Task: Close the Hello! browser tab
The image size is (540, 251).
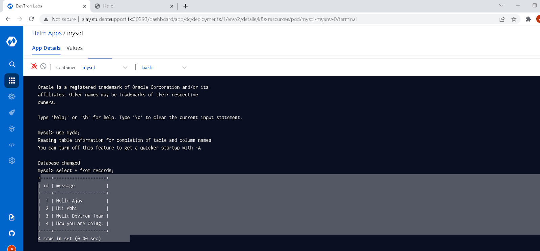Action: [x=171, y=6]
